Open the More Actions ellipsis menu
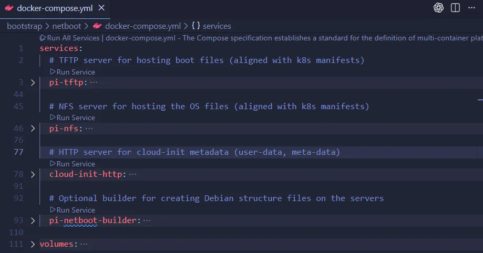Image resolution: width=483 pixels, height=253 pixels. click(x=471, y=8)
